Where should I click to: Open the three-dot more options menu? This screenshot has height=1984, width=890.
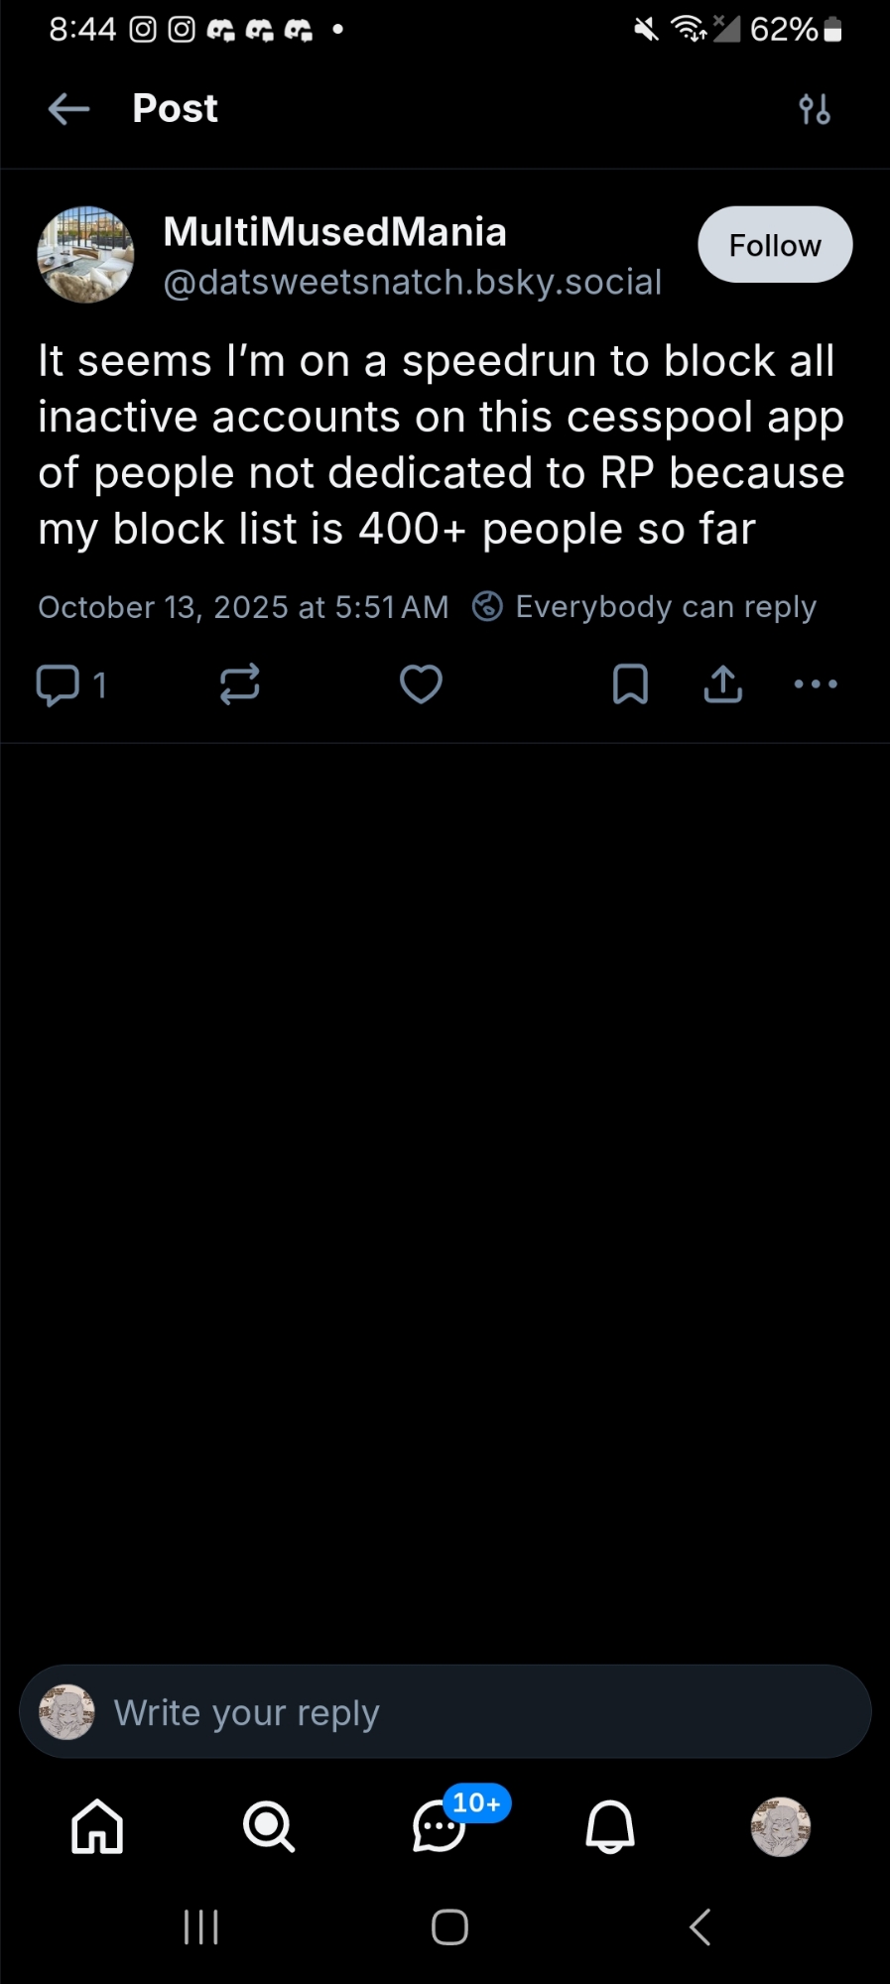pyautogui.click(x=816, y=684)
